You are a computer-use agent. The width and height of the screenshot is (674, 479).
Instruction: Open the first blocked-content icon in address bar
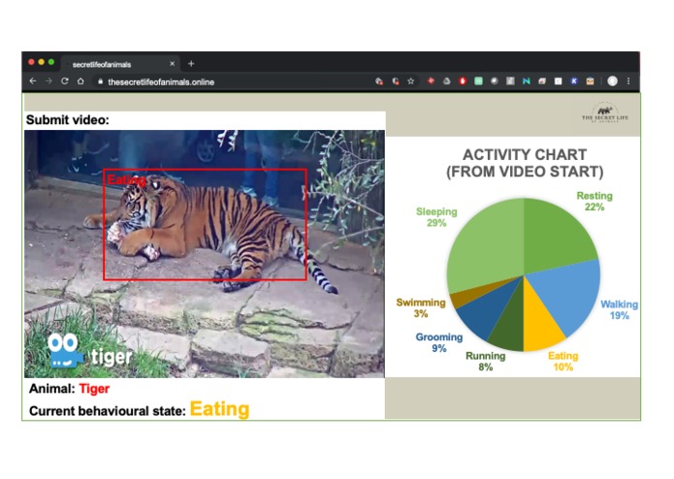(379, 81)
